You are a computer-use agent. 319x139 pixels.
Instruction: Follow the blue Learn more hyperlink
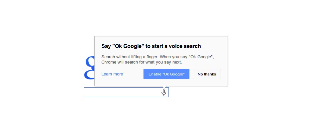click(112, 74)
